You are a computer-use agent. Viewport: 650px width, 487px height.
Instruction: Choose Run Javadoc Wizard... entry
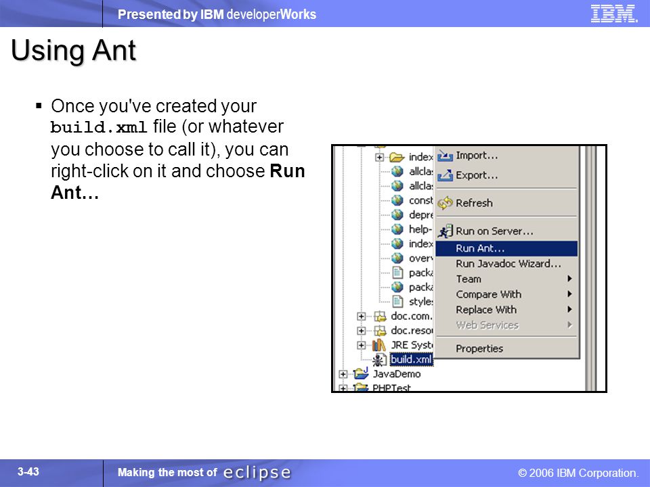(506, 264)
